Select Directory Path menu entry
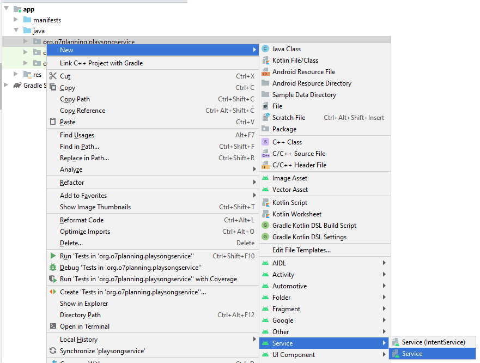480x363 pixels. point(153,315)
